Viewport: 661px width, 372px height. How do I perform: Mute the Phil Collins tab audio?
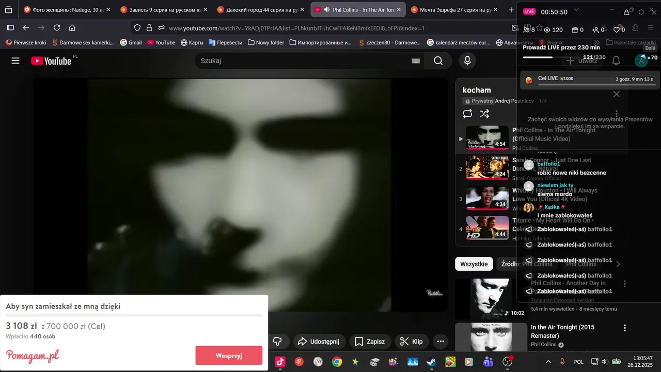pyautogui.click(x=326, y=10)
